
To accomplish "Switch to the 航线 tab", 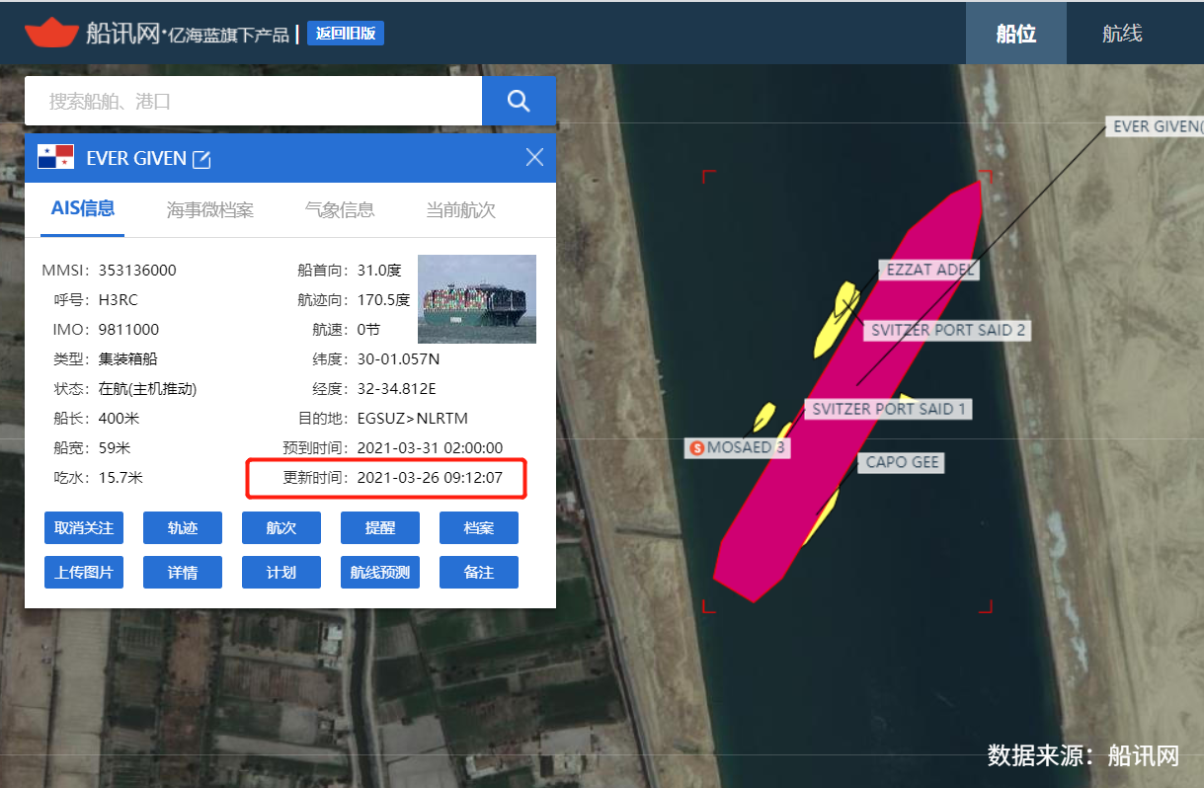I will pos(1122,33).
